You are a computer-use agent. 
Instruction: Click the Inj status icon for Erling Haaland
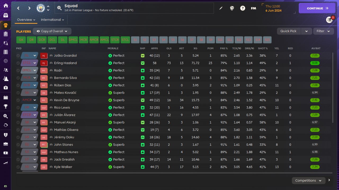43,63
